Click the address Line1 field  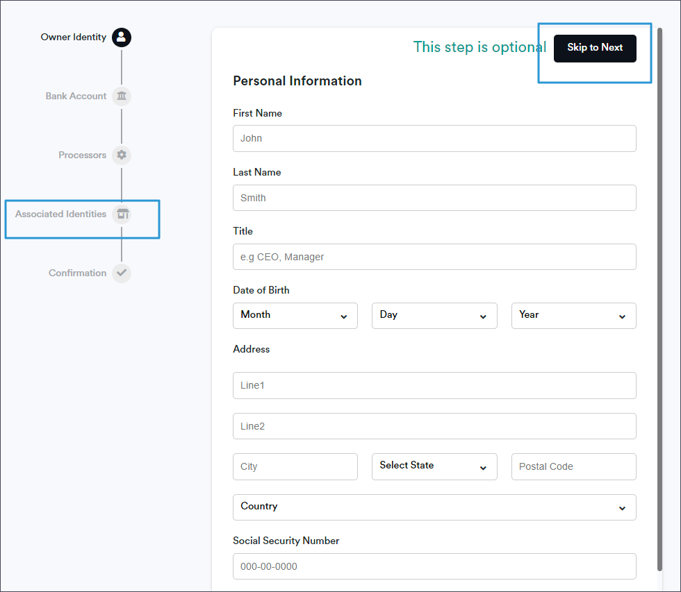(x=434, y=386)
